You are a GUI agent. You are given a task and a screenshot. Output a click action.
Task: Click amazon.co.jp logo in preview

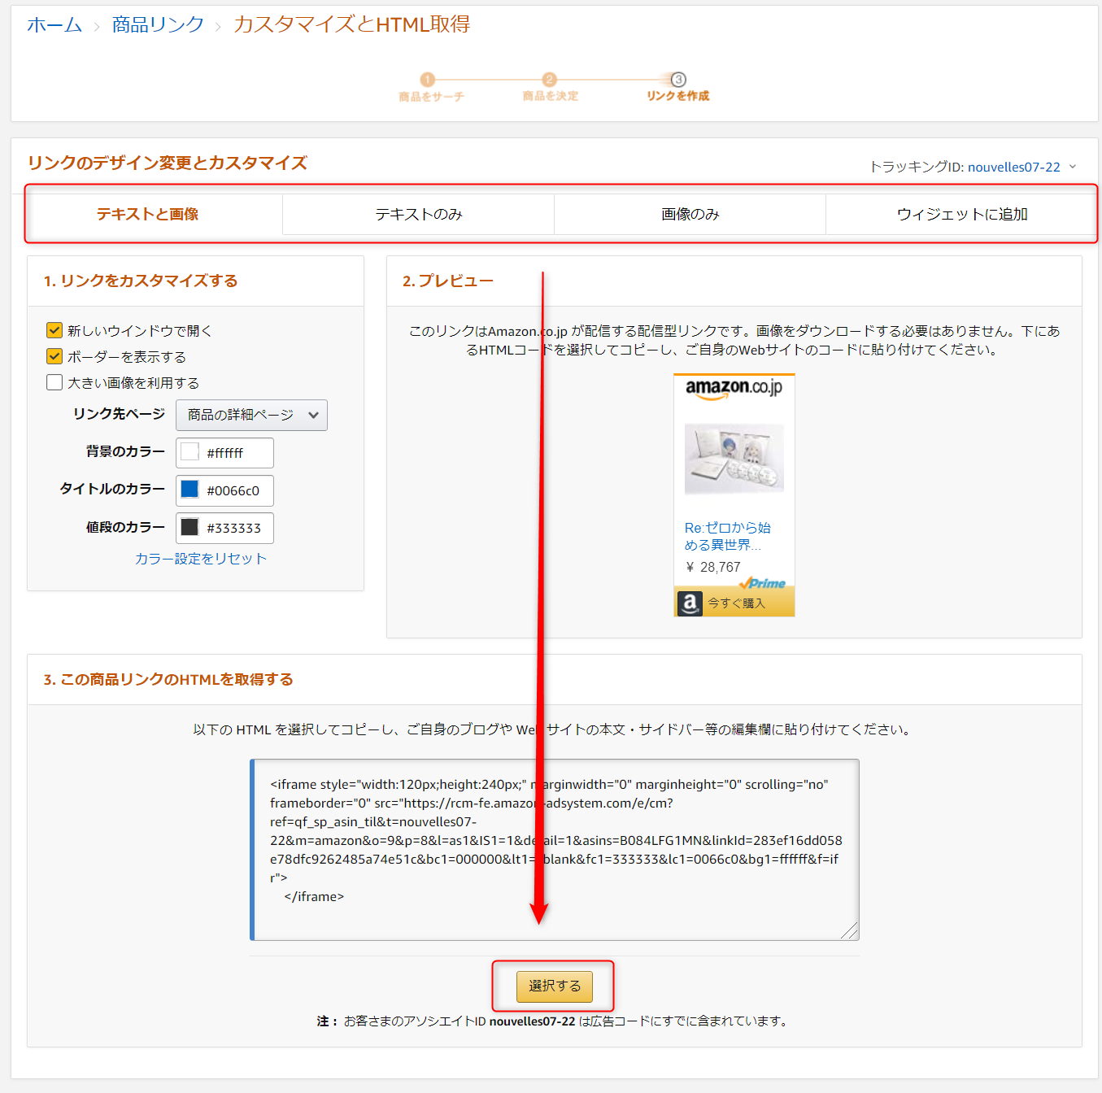(734, 389)
